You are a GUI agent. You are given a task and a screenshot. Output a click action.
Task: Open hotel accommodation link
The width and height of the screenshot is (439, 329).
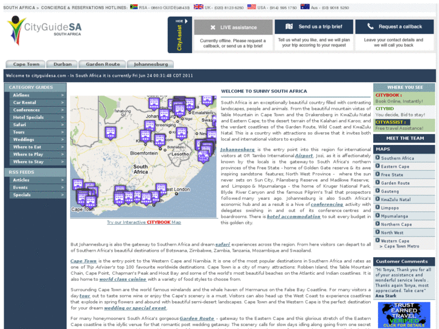tap(293, 217)
